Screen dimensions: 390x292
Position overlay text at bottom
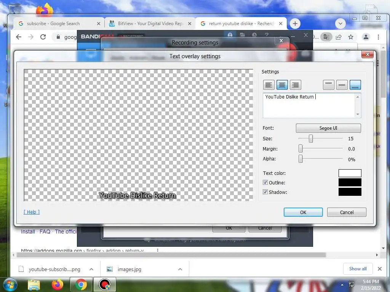355,85
